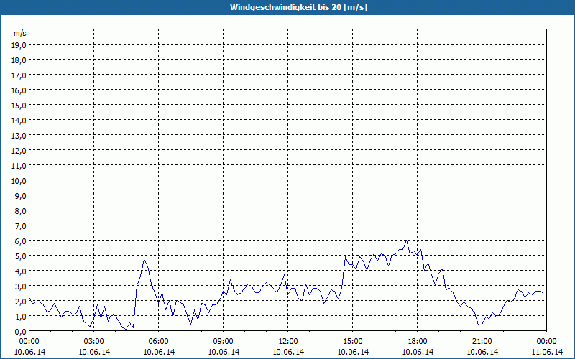Click the 21:00 time axis label
Image resolution: width=575 pixels, height=359 pixels.
(x=482, y=342)
